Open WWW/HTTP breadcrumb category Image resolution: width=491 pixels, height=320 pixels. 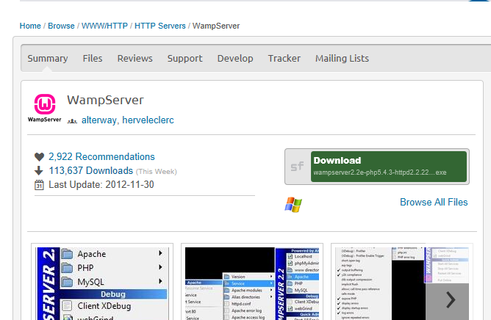click(104, 26)
